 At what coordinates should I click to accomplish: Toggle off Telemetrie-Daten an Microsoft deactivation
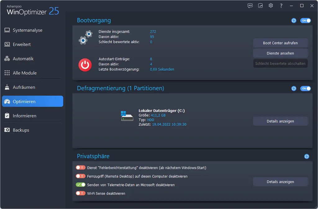click(80, 185)
